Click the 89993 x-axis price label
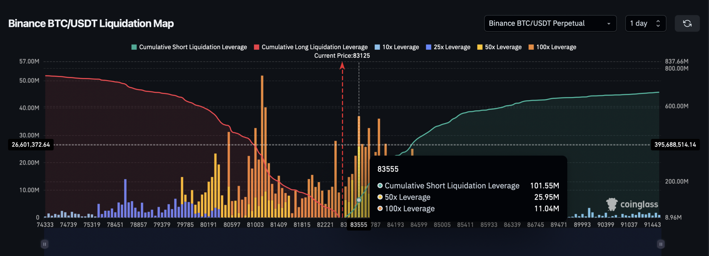The image size is (709, 256). tap(582, 225)
